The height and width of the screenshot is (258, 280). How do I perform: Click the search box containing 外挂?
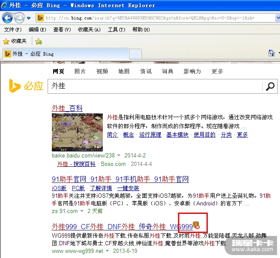[x=155, y=86]
